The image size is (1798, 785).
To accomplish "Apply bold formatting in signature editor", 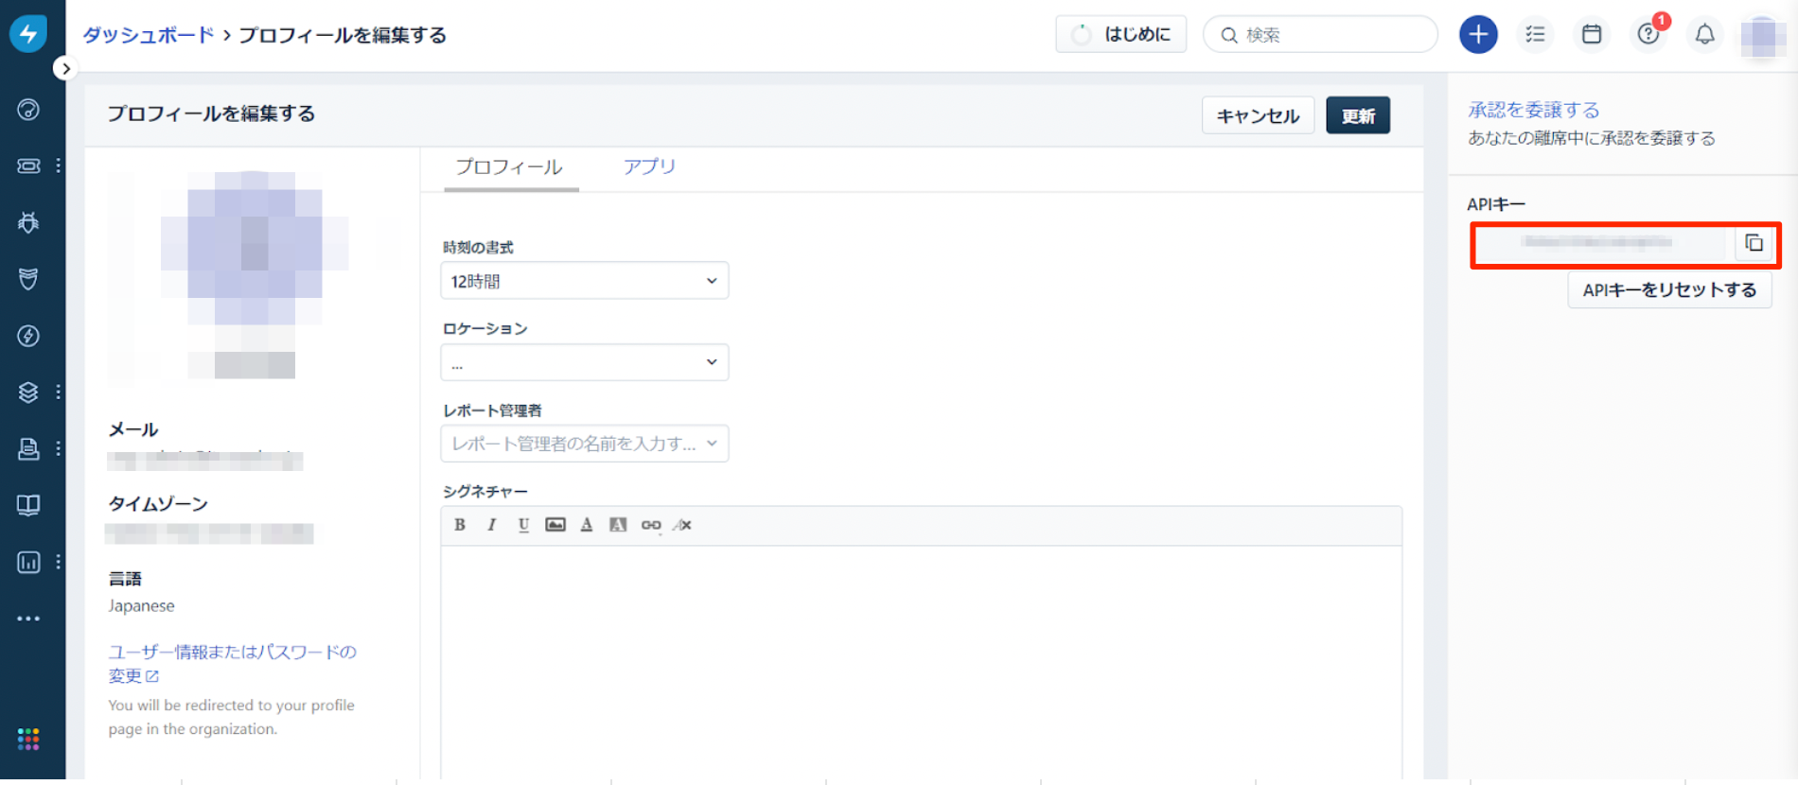I will pos(460,525).
